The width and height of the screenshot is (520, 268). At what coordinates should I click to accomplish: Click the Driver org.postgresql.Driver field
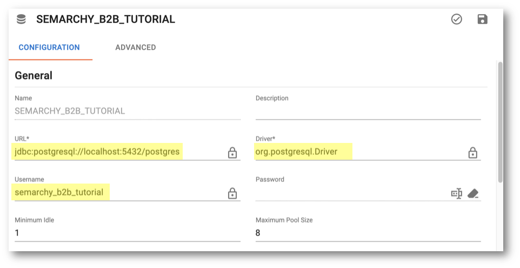[x=360, y=152]
